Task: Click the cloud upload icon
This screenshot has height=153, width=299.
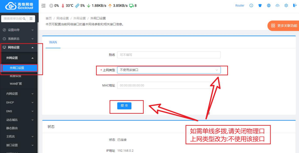Action: pos(277,6)
